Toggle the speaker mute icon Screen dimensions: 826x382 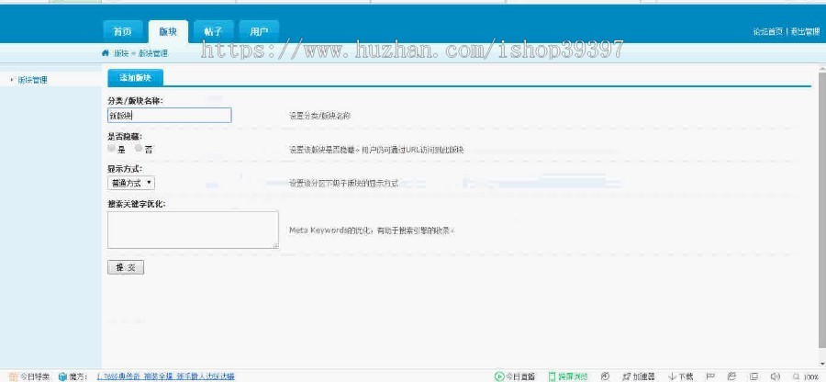[775, 376]
